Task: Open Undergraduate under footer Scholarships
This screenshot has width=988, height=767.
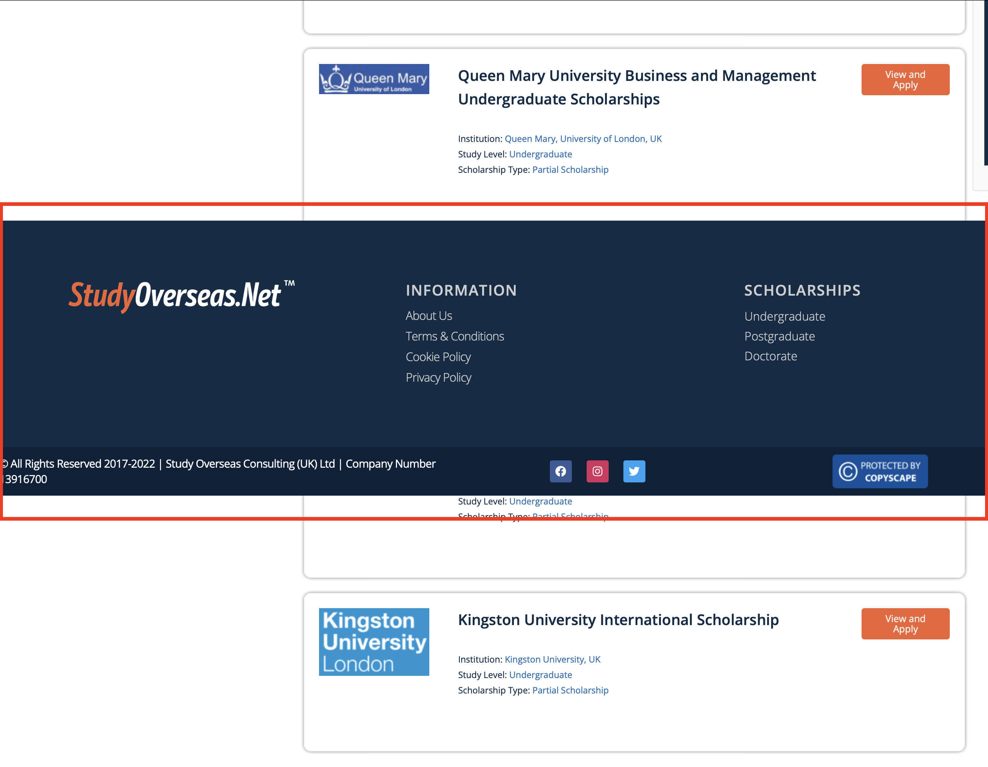Action: click(784, 316)
